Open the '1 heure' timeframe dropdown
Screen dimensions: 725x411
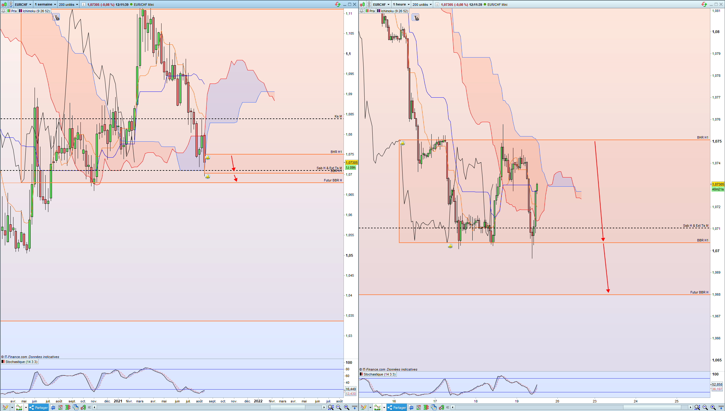coord(401,5)
